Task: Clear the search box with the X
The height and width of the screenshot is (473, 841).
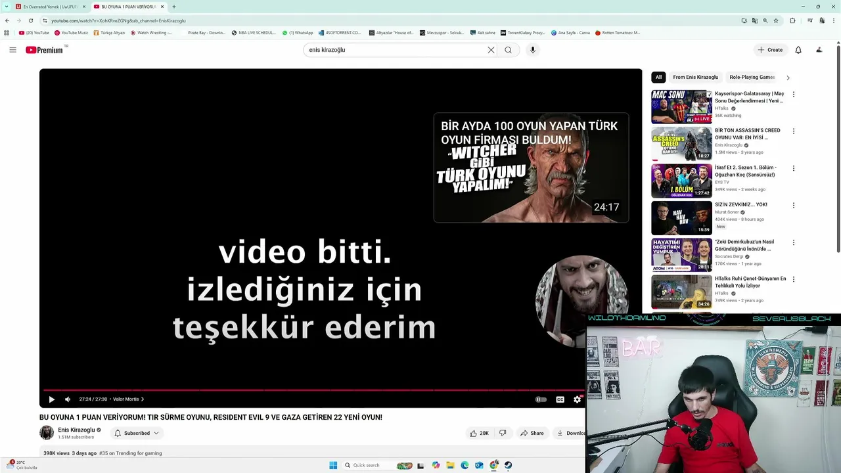Action: [x=491, y=50]
